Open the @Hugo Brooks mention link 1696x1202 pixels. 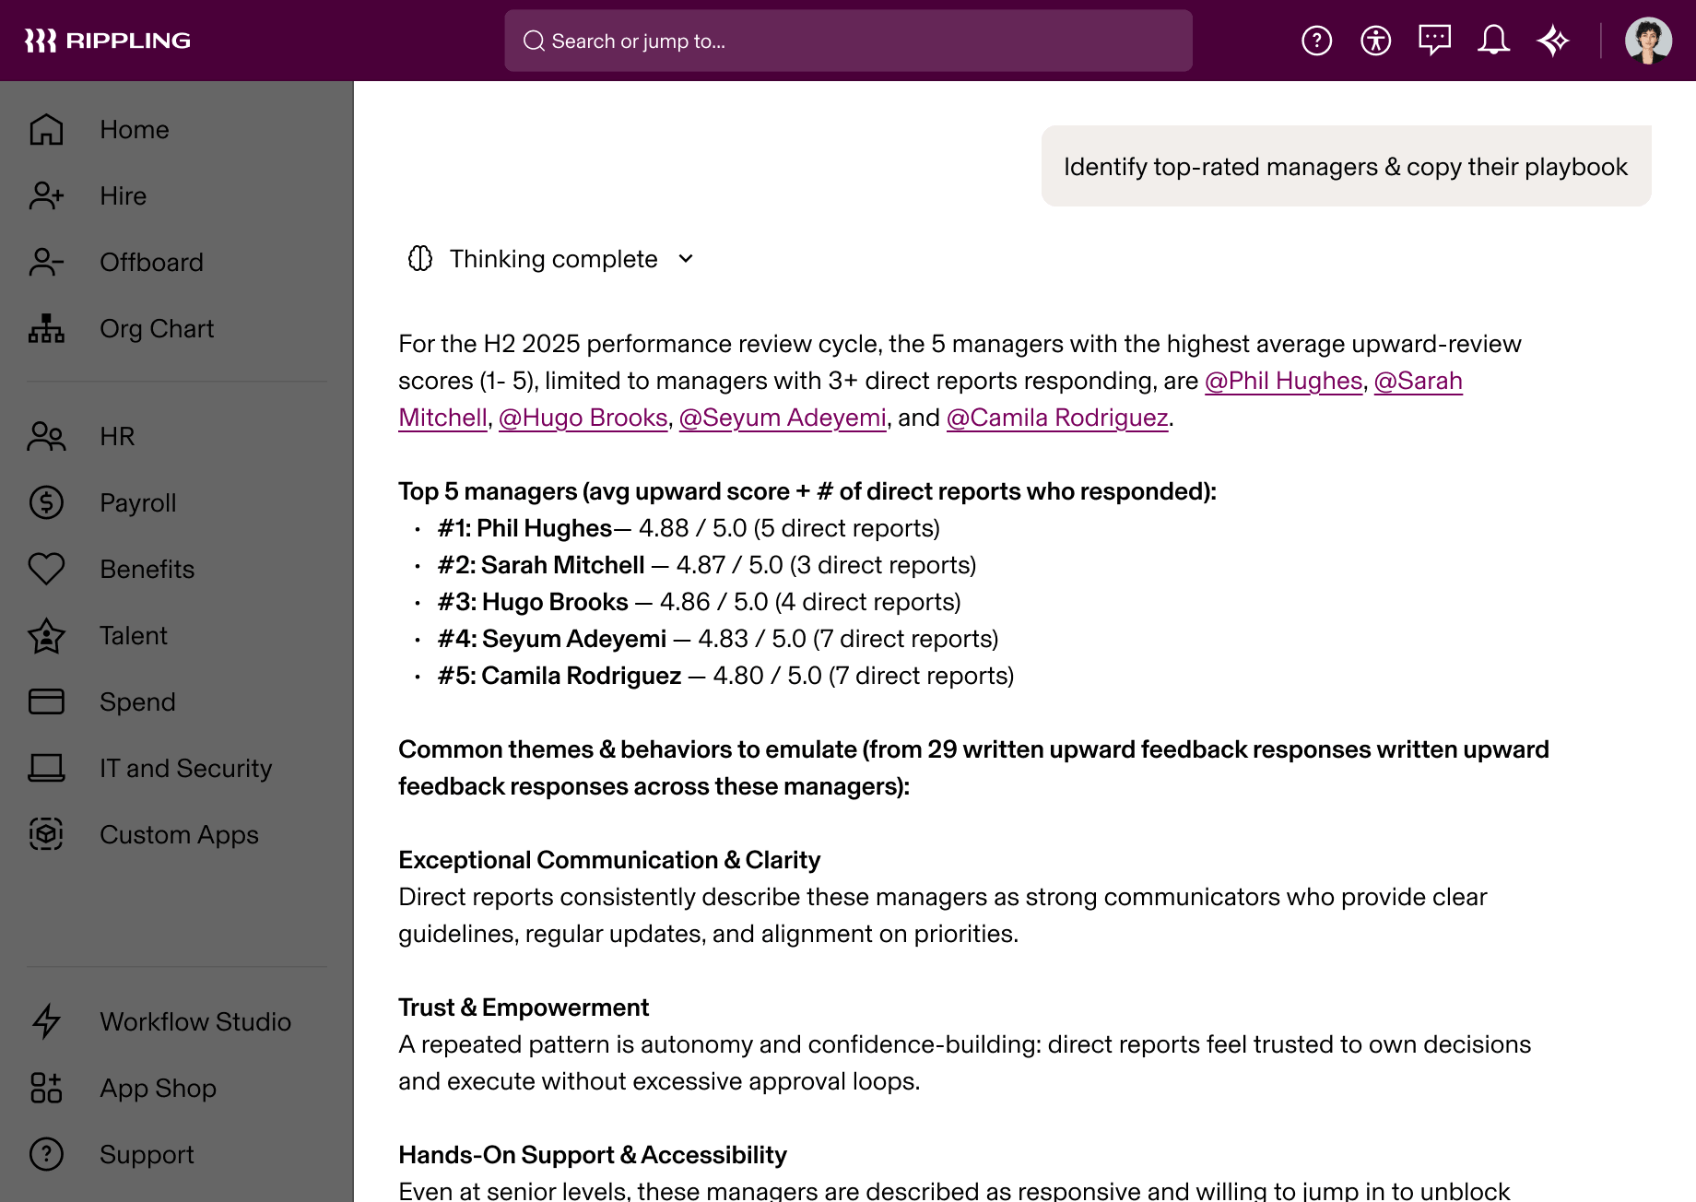[x=583, y=418]
